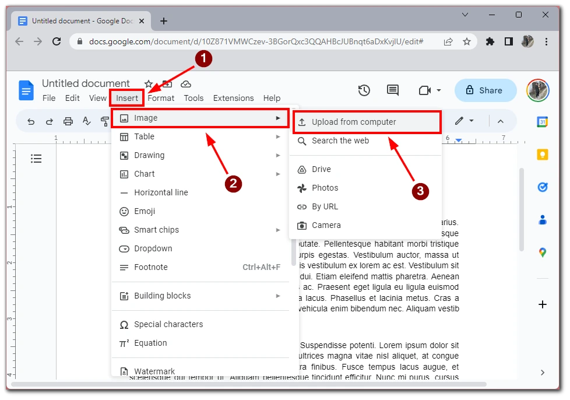Viewport: 570px width, 400px height.
Task: Click the version history clock icon
Action: click(x=364, y=90)
